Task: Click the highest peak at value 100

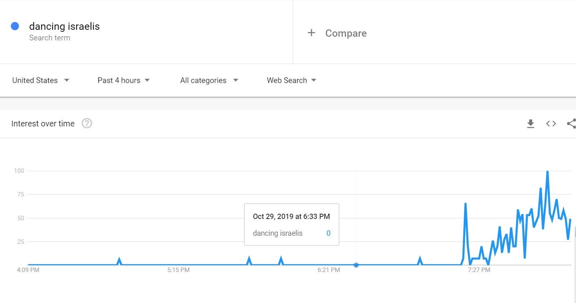Action: 547,172
